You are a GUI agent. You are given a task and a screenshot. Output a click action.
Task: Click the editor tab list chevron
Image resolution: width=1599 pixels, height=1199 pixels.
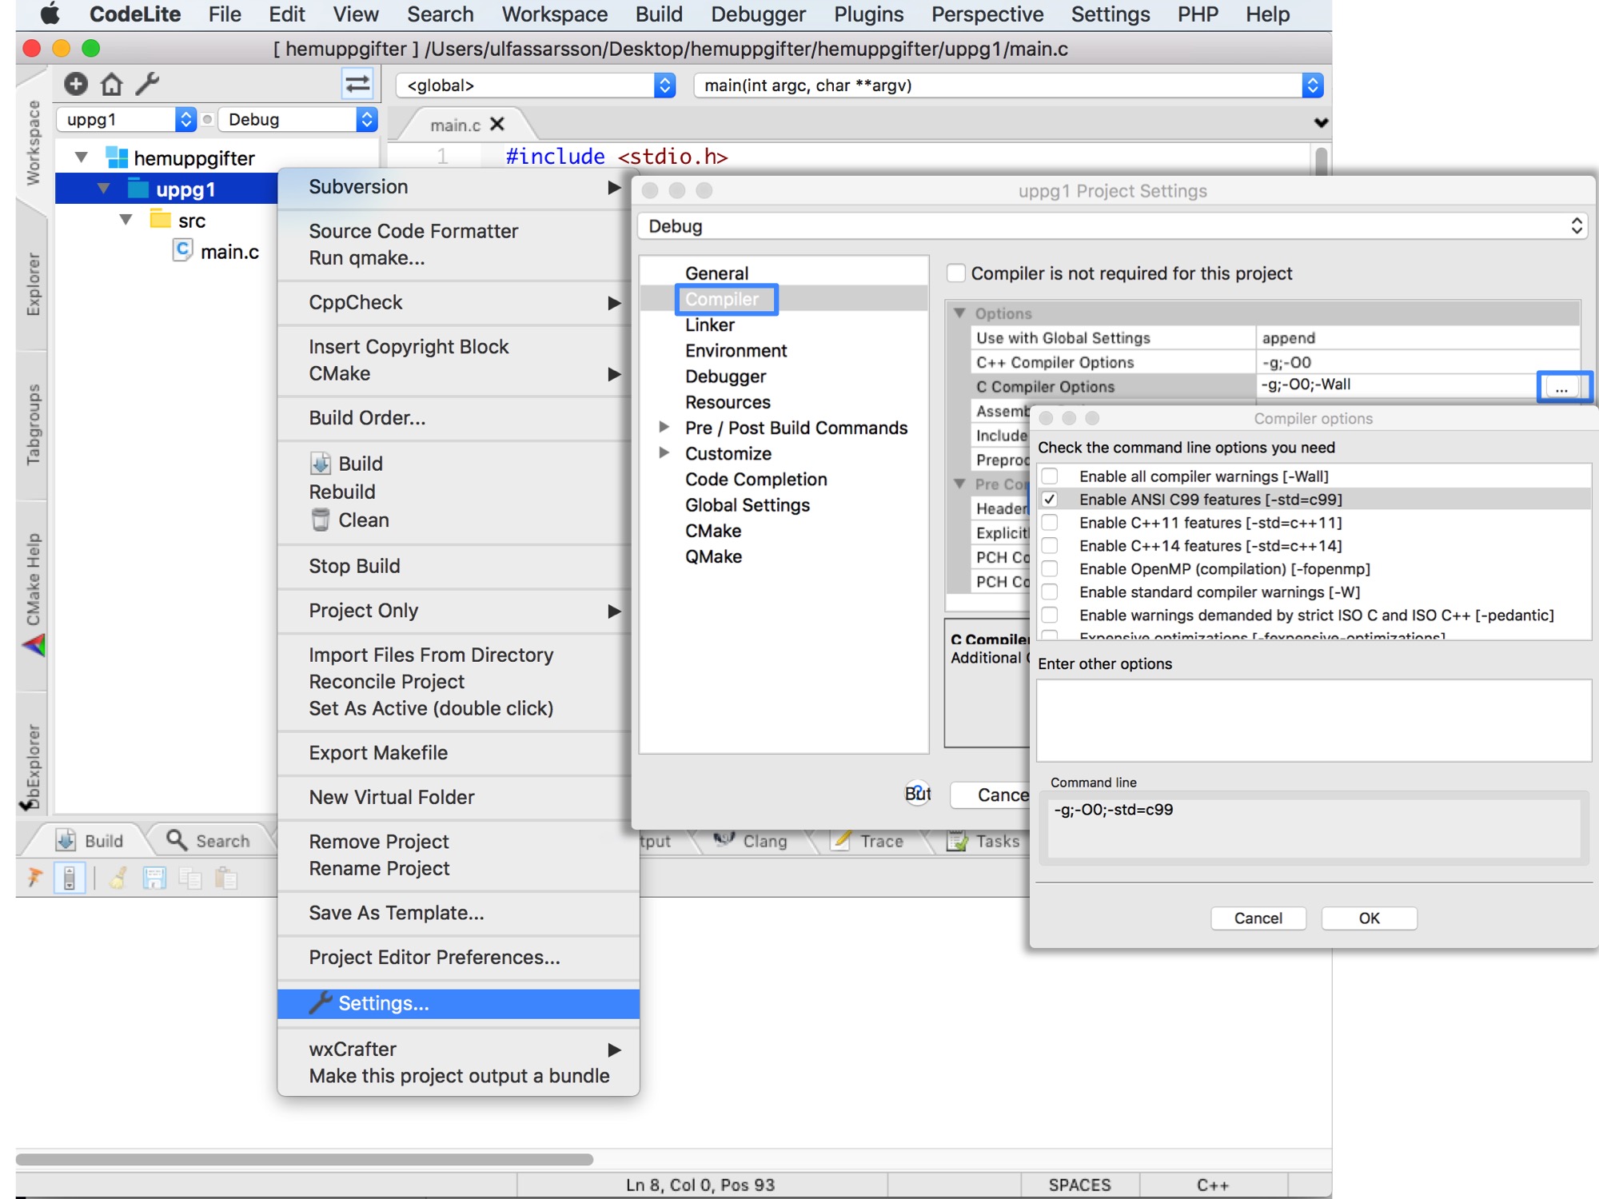(x=1321, y=122)
